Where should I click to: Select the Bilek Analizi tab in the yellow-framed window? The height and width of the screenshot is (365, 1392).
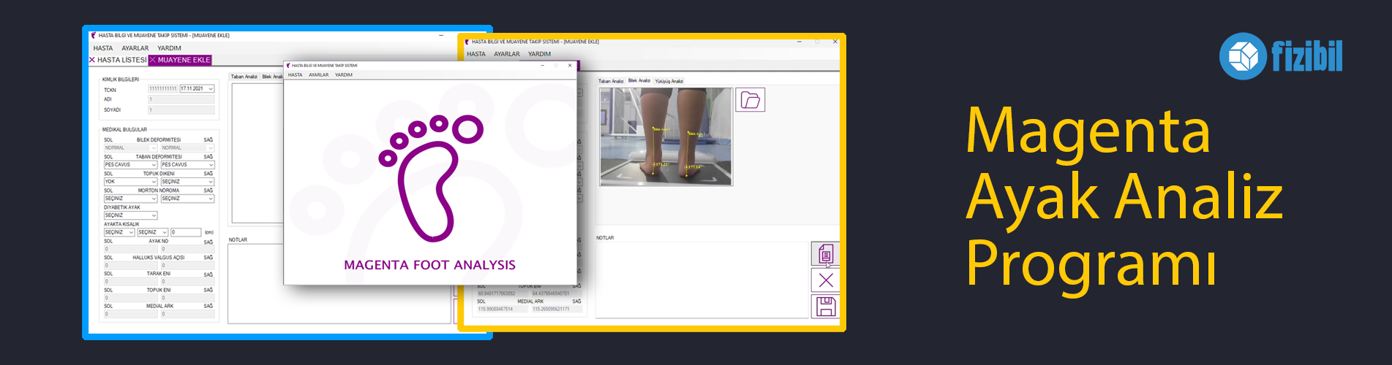tap(639, 81)
